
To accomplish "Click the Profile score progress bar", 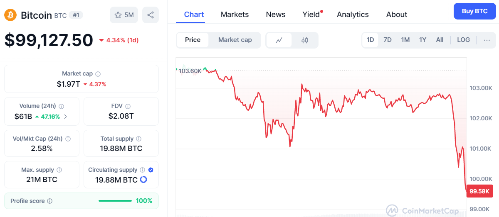I will coord(115,201).
